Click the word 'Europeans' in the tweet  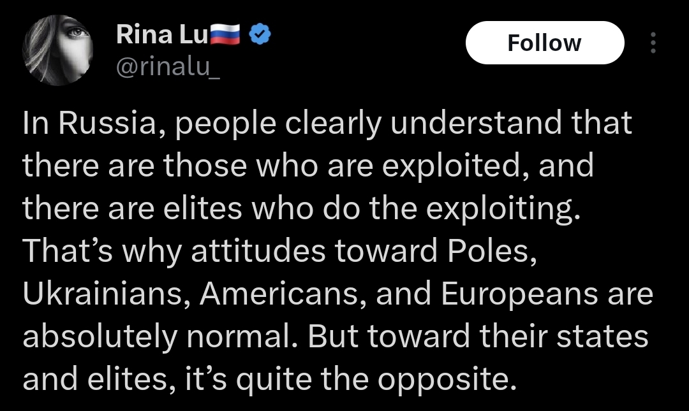[519, 294]
